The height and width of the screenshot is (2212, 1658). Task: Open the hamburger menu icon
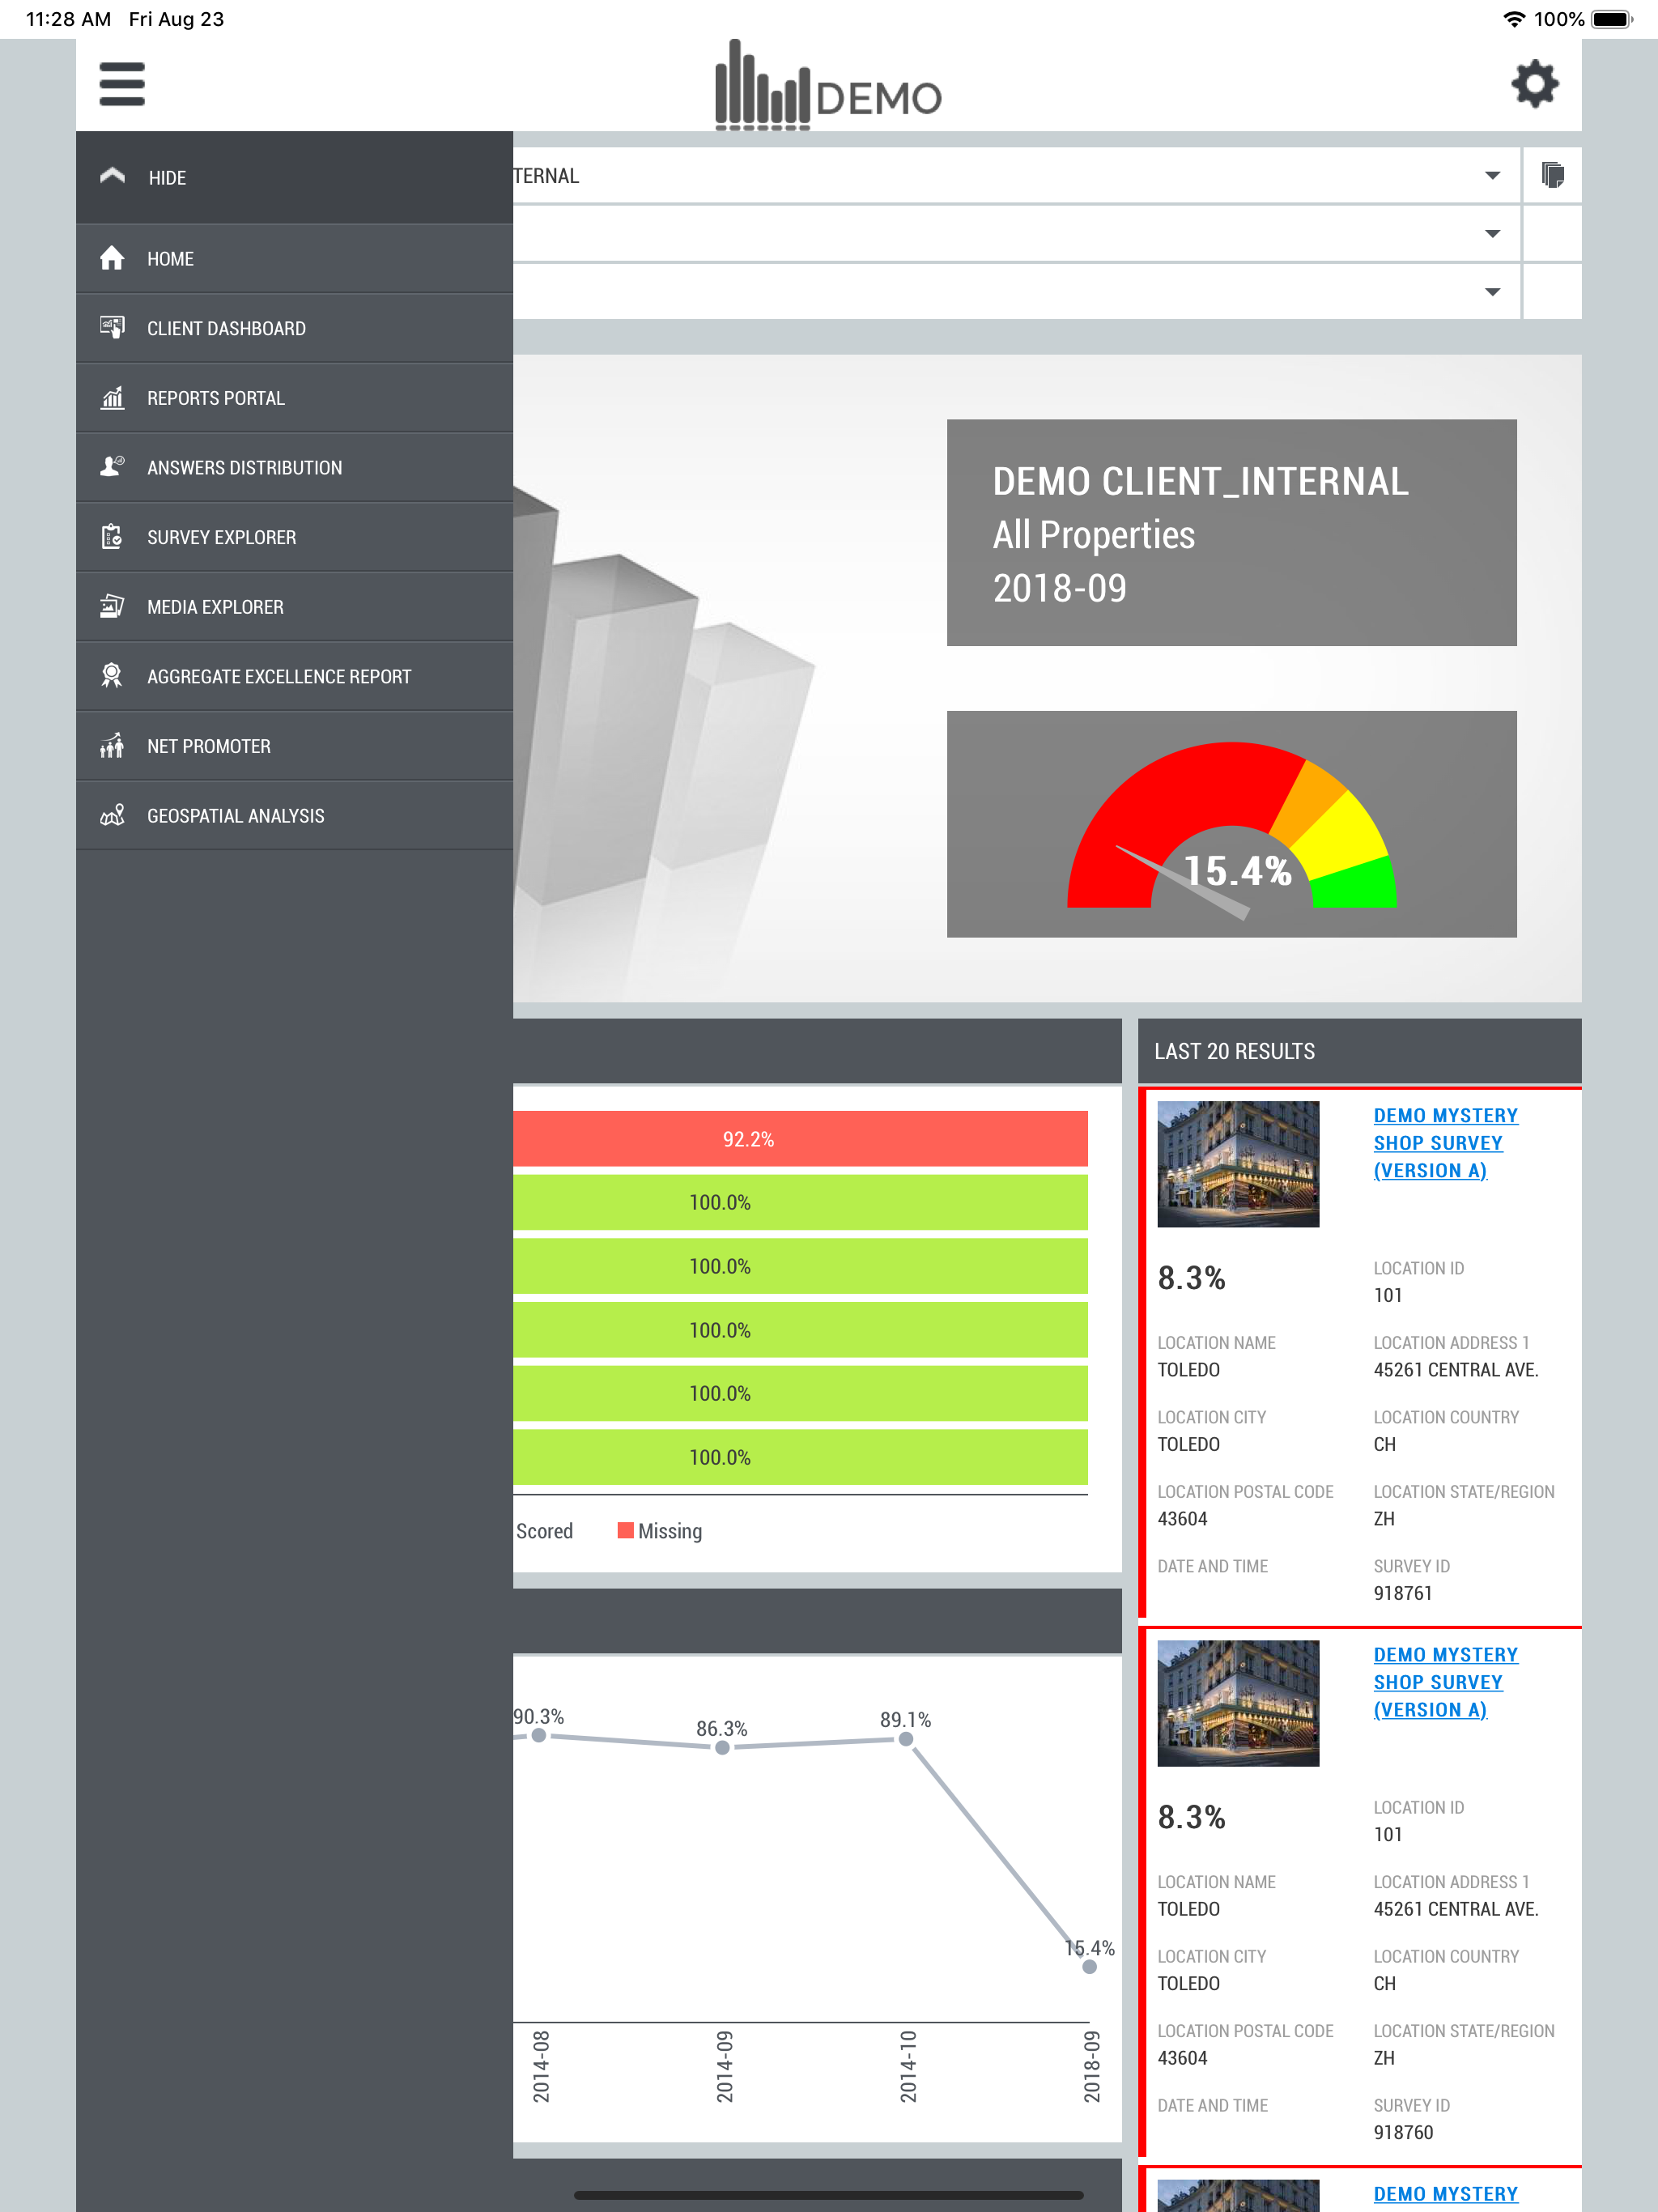122,84
